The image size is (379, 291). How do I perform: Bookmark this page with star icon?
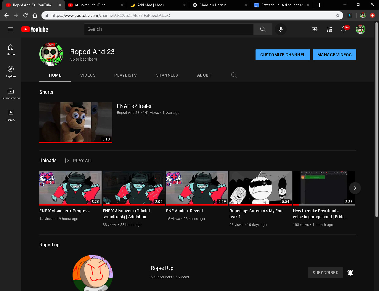tap(338, 15)
